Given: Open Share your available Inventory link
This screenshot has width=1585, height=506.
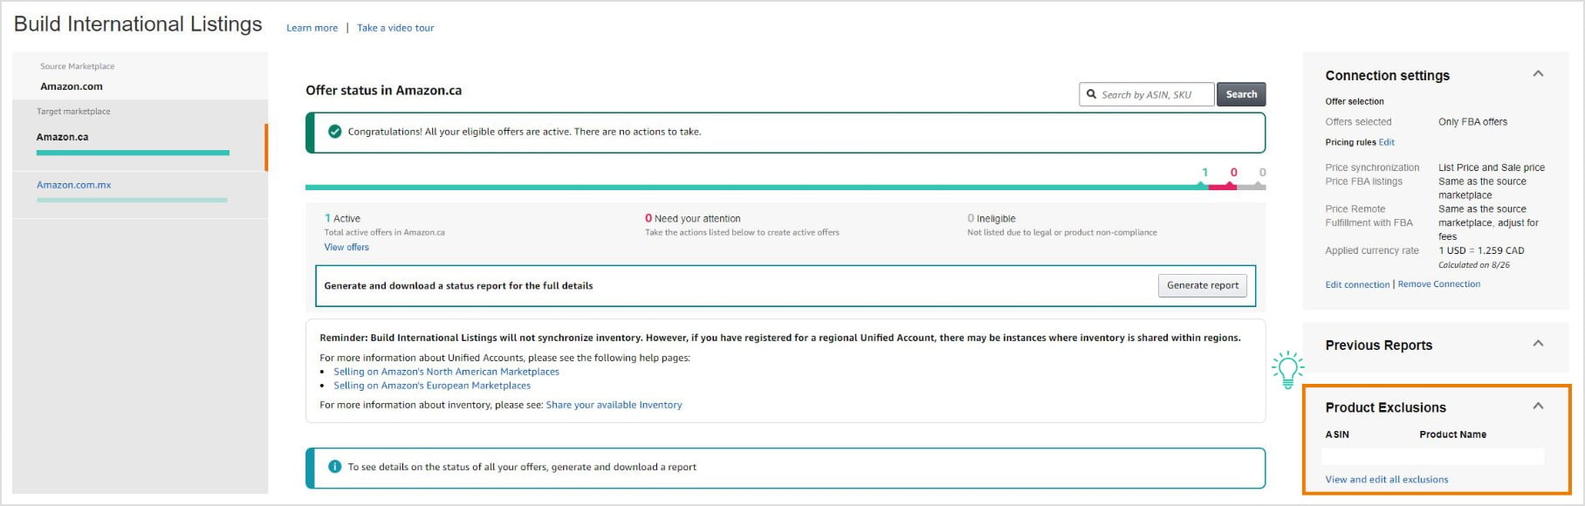Looking at the screenshot, I should 614,405.
